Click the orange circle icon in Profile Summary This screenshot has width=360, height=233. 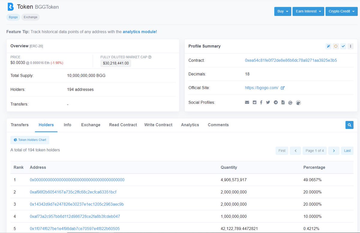coord(336,46)
